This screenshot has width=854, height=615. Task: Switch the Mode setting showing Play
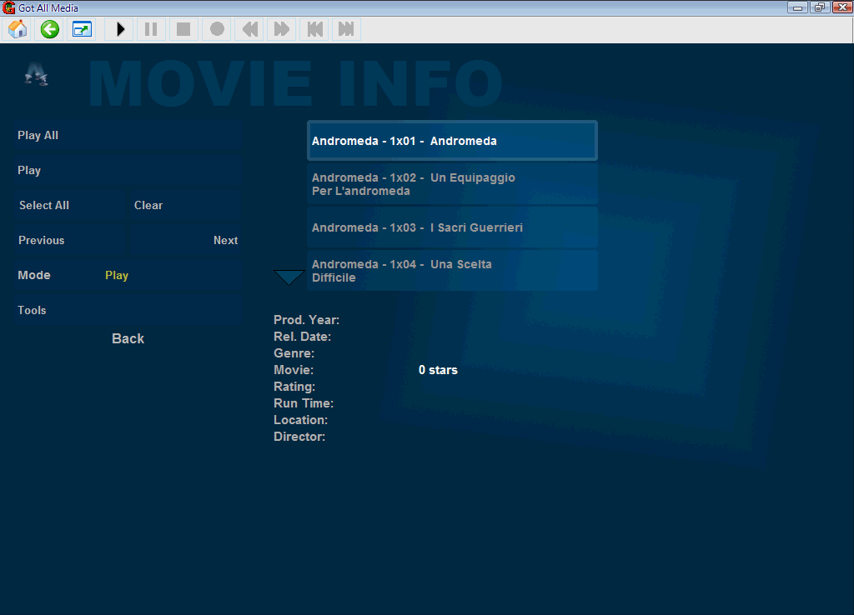coord(128,275)
